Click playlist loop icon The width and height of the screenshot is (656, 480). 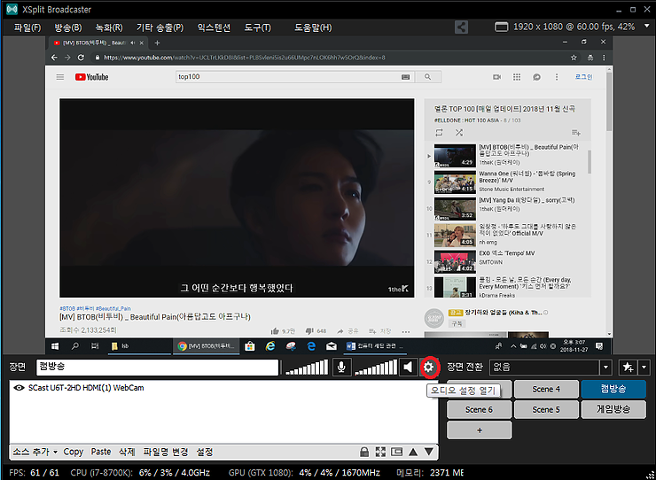pos(439,133)
